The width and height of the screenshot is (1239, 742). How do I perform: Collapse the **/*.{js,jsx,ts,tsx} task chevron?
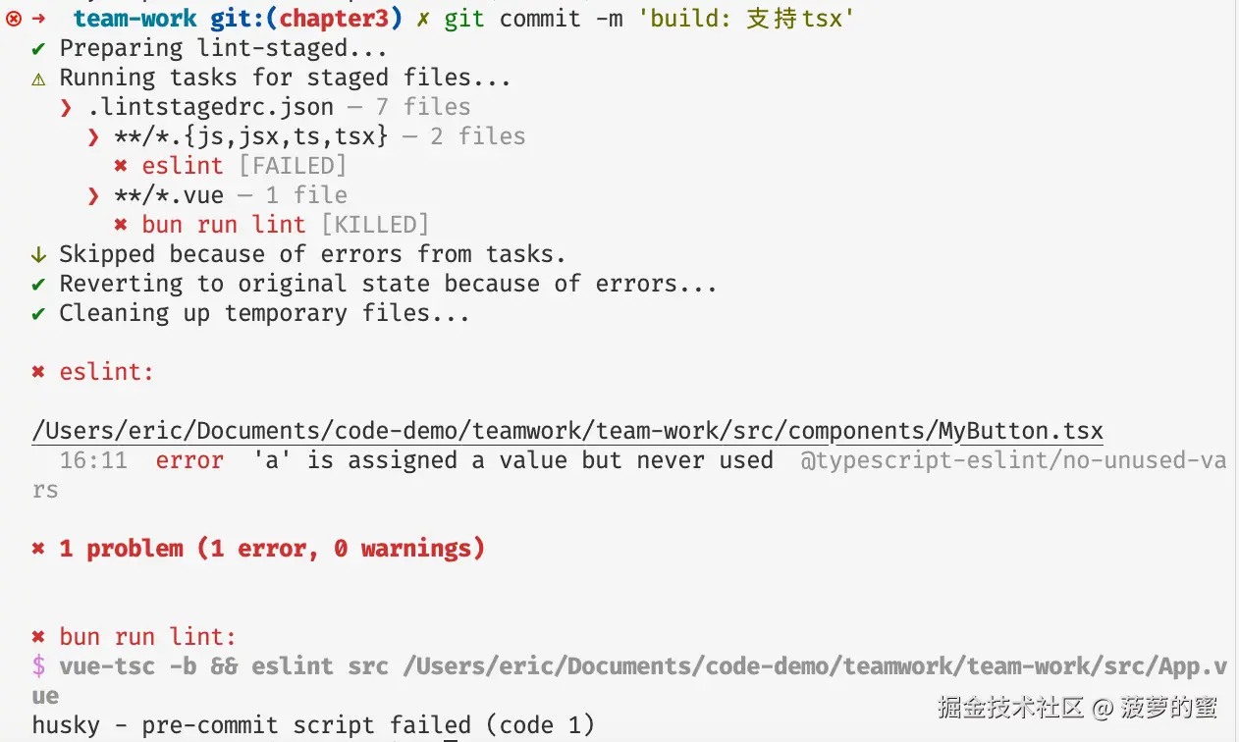pyautogui.click(x=93, y=136)
